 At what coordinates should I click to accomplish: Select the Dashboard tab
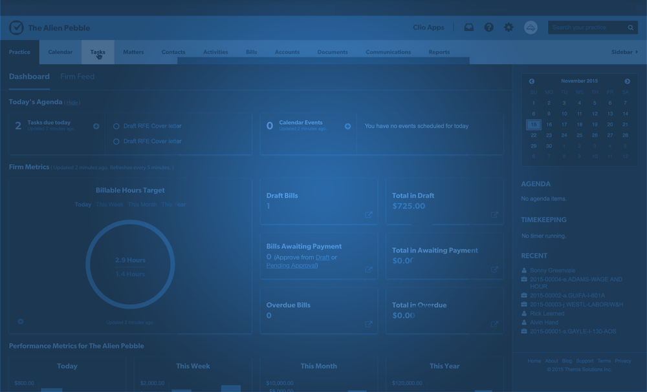tap(29, 77)
